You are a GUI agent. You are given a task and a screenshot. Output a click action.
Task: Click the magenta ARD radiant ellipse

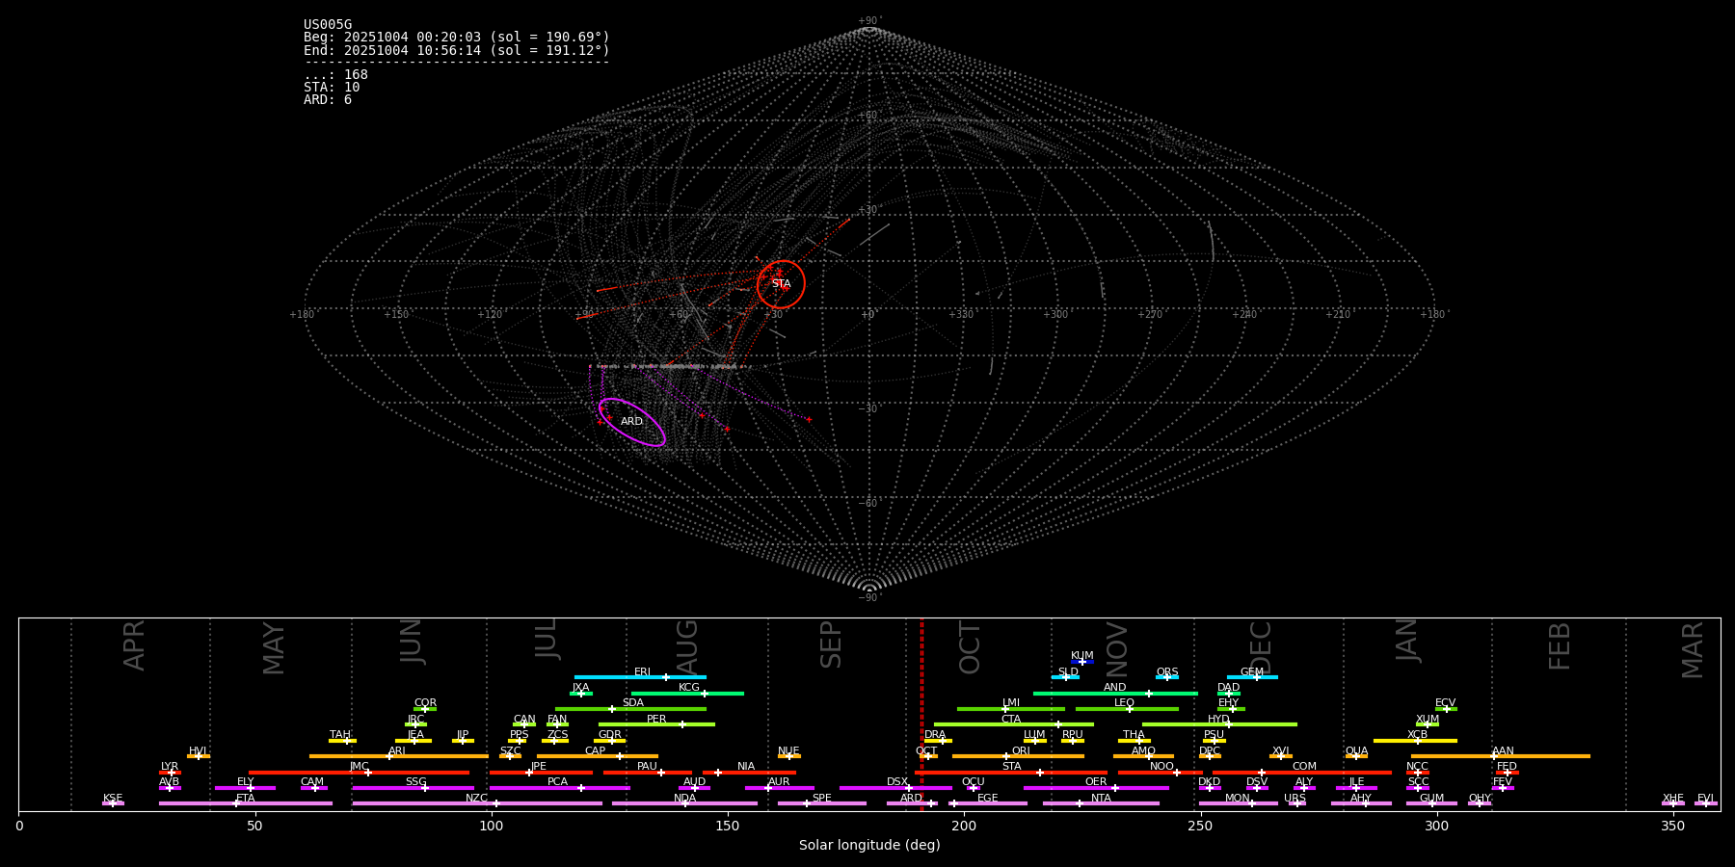click(x=632, y=422)
